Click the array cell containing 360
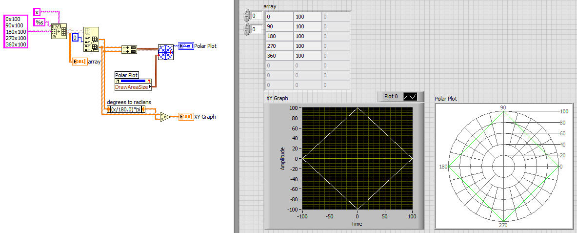The width and height of the screenshot is (577, 233). point(279,56)
